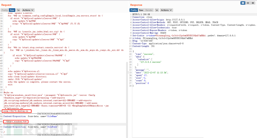257x138 pixels.
Task: Click the "valueList" JSON key
Action: tap(143, 59)
